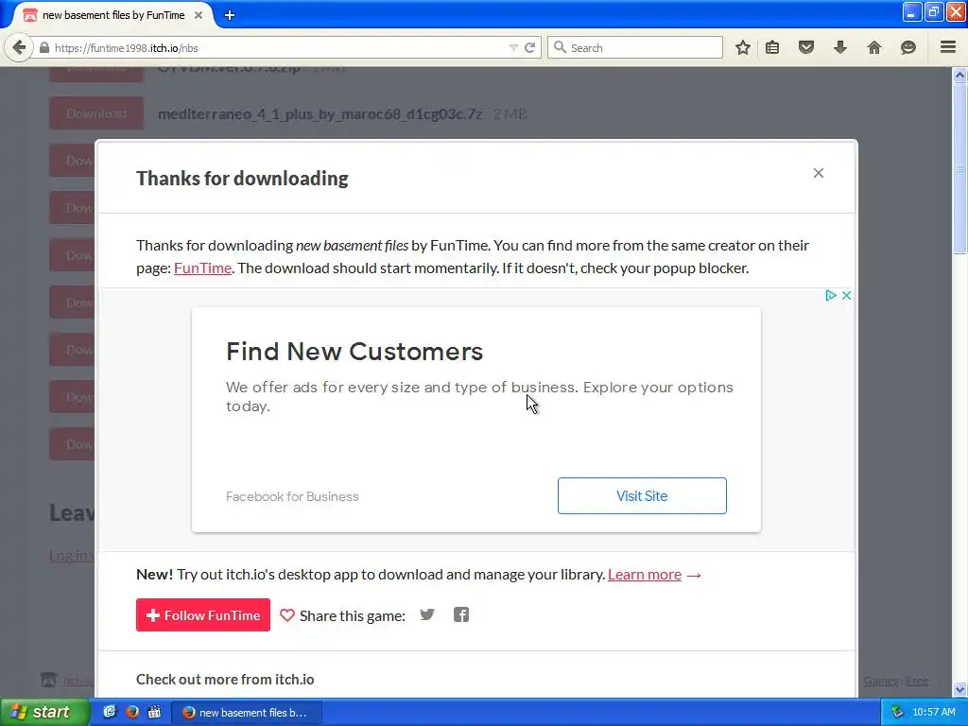The height and width of the screenshot is (726, 968).
Task: Focus the browser Search box
Action: pos(634,47)
